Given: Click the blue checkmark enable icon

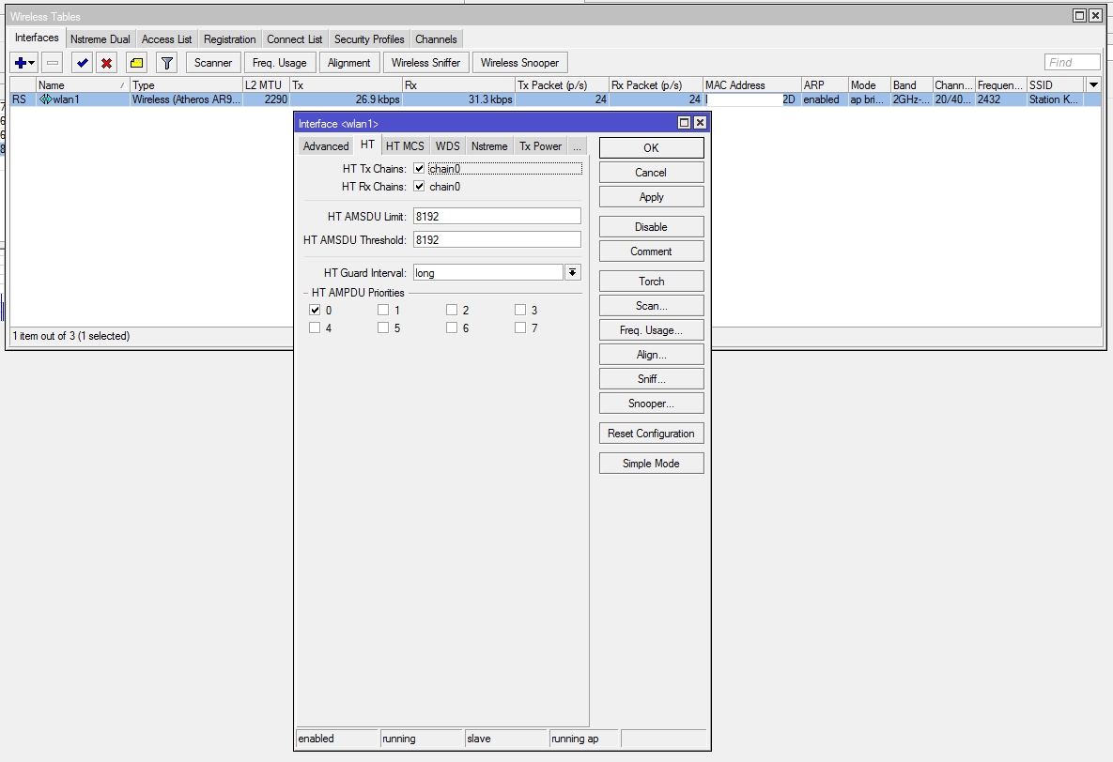Looking at the screenshot, I should pos(83,63).
